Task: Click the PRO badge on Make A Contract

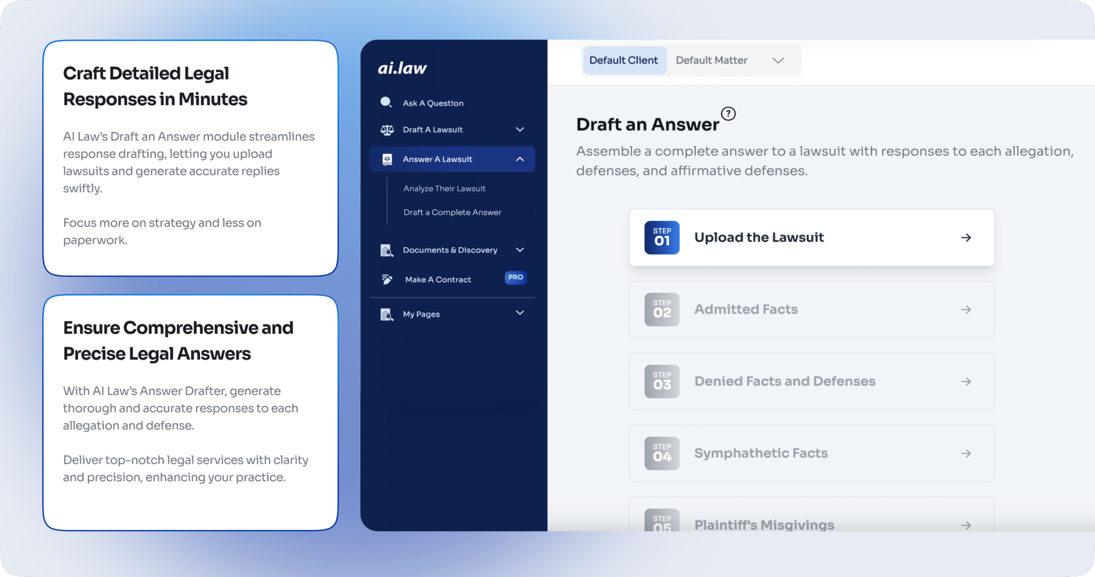Action: point(515,278)
